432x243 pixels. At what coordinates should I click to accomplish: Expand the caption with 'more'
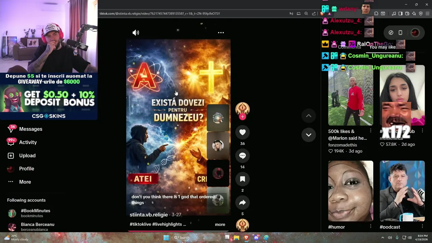[220, 224]
